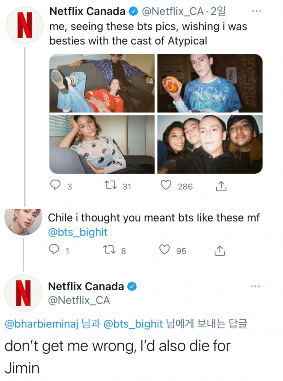Screen dimensions: 283x381
Task: Reply to the original Netflix Canada tweet
Action: 55,185
